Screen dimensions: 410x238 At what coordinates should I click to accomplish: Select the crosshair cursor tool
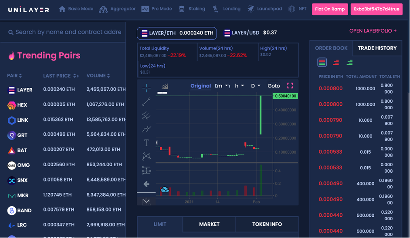(146, 88)
